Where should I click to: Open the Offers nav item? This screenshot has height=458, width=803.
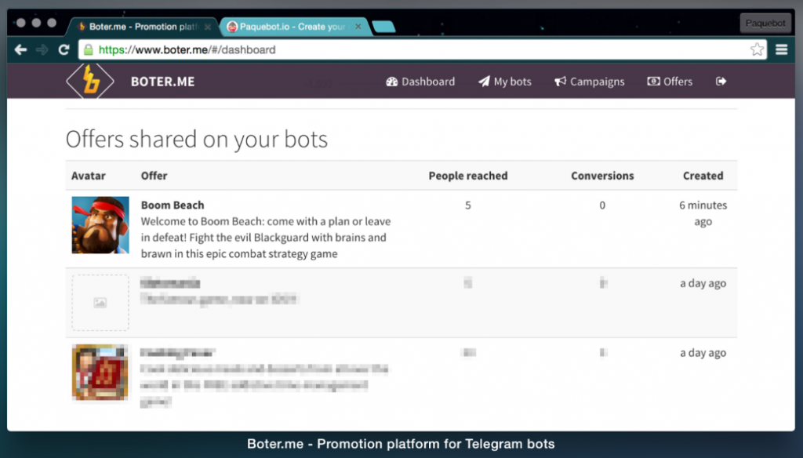(x=670, y=82)
